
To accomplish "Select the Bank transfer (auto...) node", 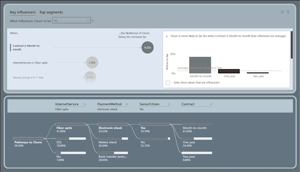I will coord(112,153).
